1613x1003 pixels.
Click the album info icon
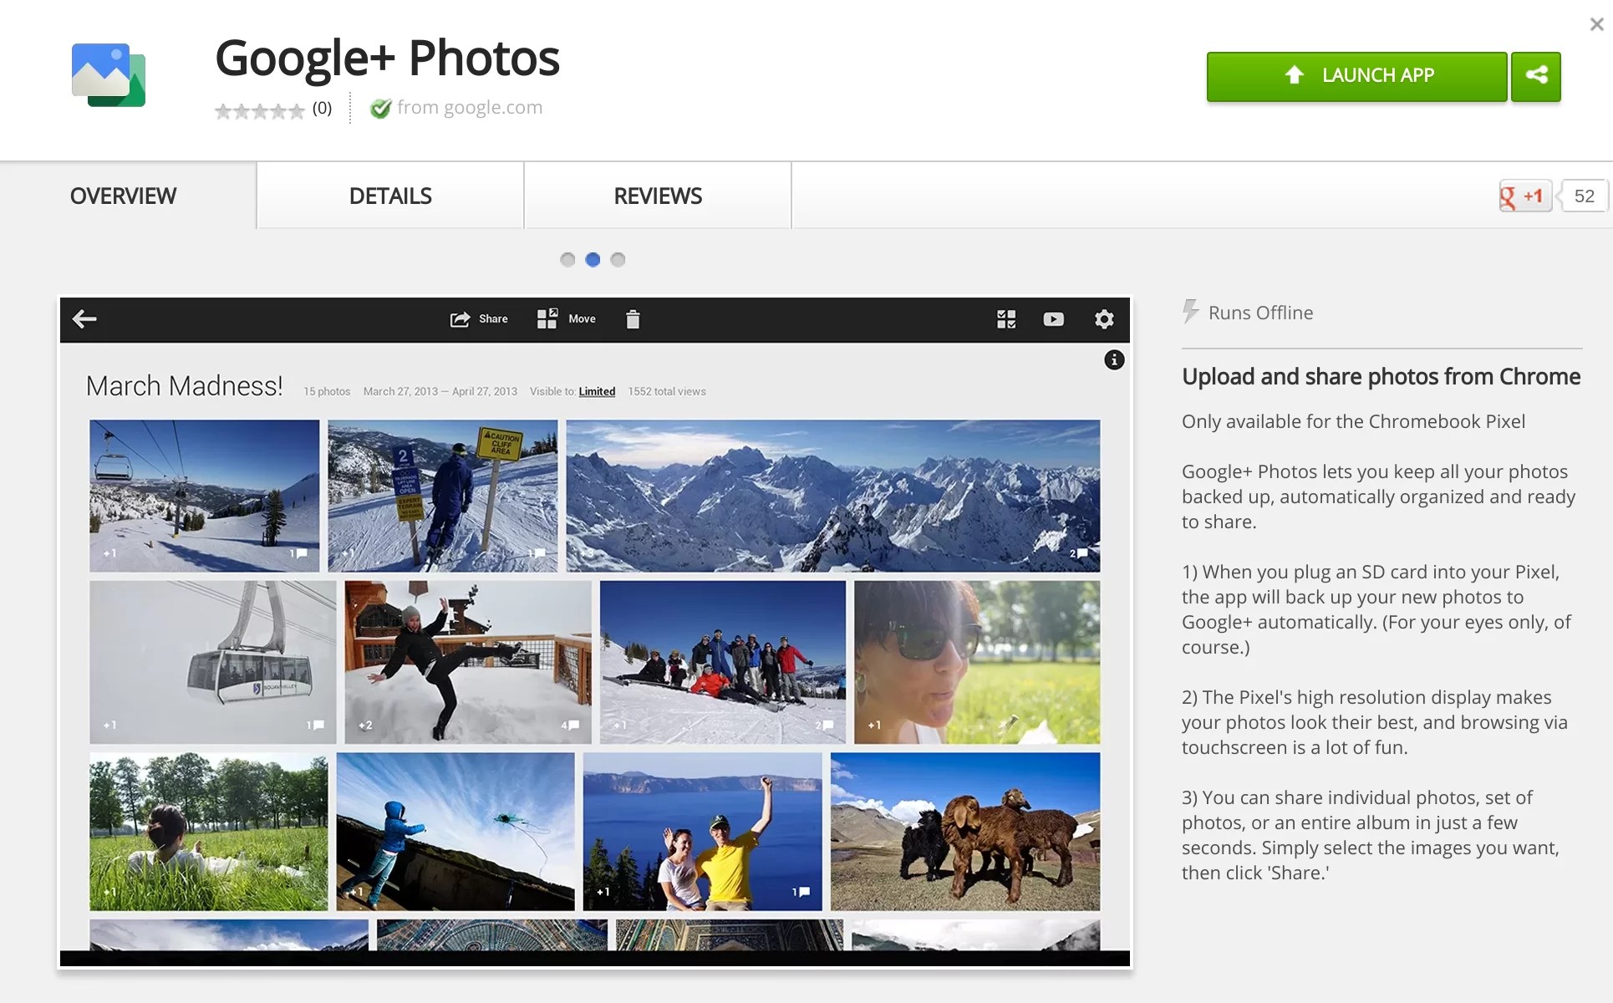coord(1114,360)
